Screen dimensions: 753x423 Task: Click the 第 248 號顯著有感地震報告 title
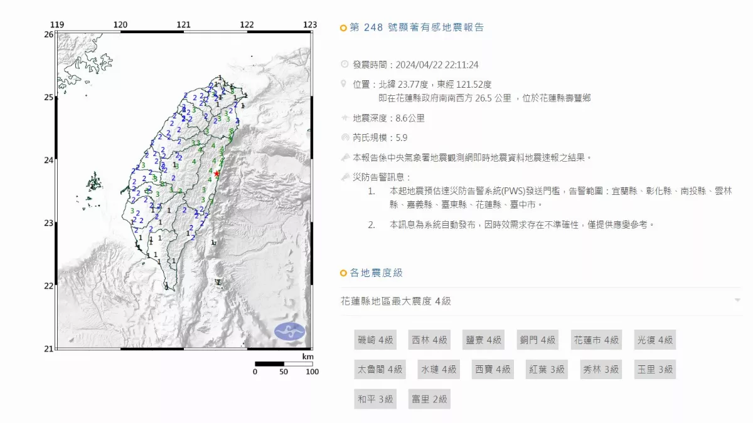(x=416, y=28)
